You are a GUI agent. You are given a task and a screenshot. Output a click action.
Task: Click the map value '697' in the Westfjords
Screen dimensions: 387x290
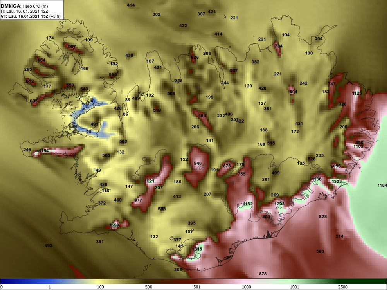72,46
